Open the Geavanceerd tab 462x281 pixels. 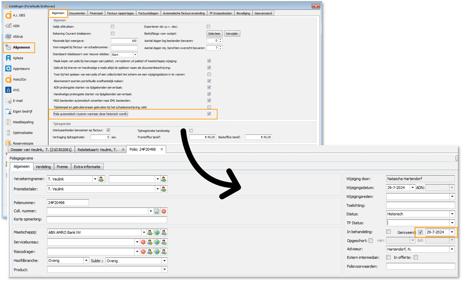(263, 13)
